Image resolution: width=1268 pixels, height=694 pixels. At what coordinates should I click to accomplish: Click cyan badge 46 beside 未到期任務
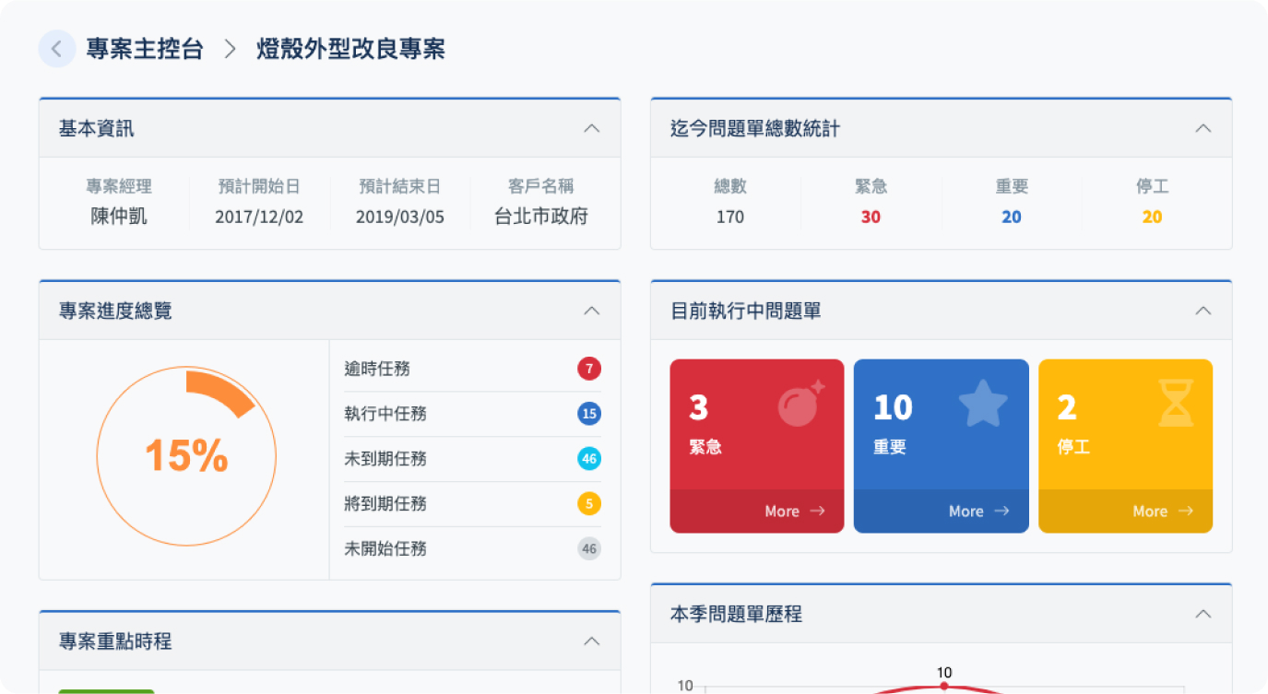[x=589, y=459]
